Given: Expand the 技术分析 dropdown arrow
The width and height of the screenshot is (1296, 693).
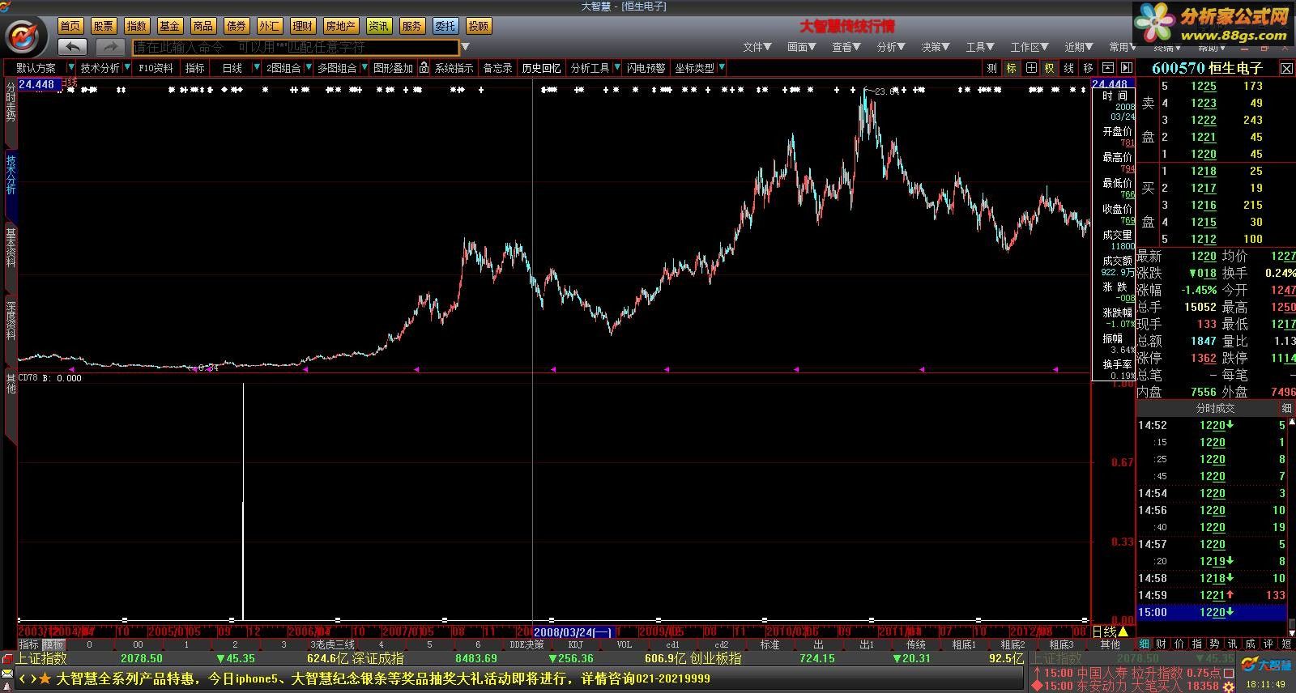Looking at the screenshot, I should click(126, 67).
